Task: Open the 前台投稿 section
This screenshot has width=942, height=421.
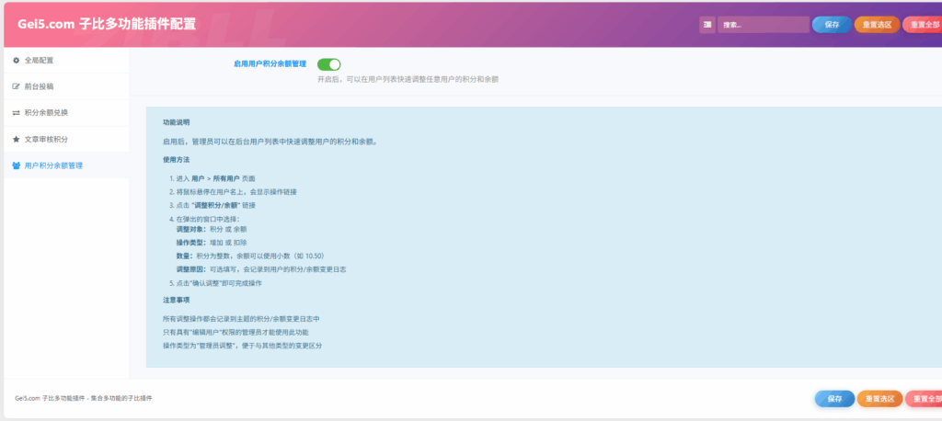Action: click(66, 86)
